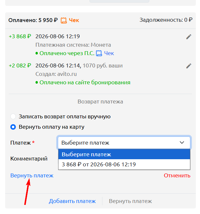Click the 'Задолженность: 0 ₽' text
The width and height of the screenshot is (200, 214).
click(166, 20)
